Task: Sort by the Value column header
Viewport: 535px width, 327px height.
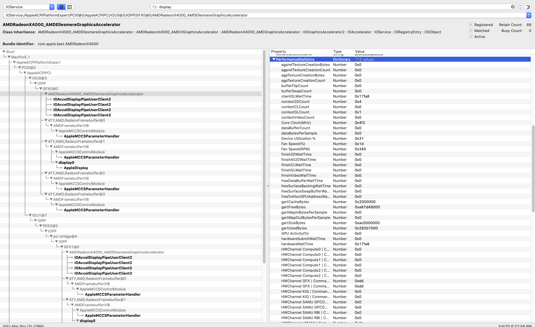Action: click(441, 51)
